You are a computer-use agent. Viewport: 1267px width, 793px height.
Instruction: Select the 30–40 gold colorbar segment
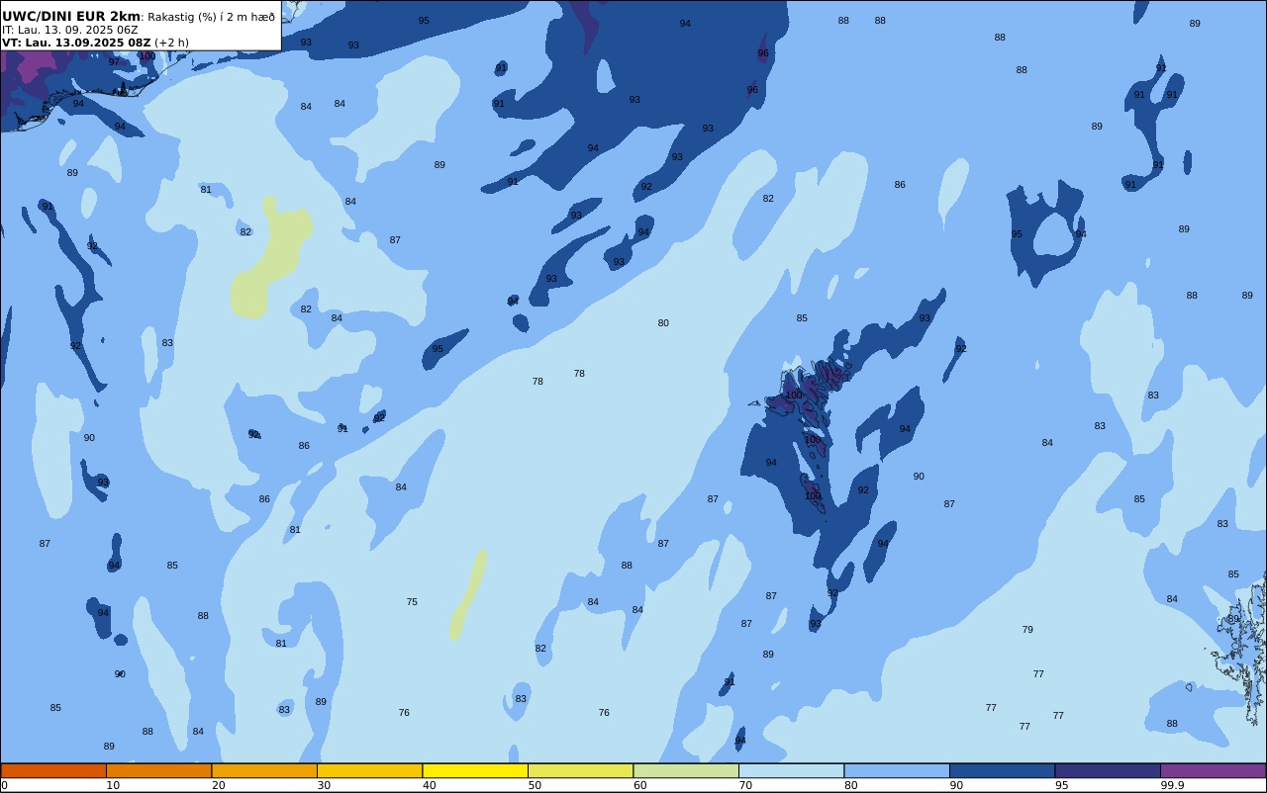(369, 770)
